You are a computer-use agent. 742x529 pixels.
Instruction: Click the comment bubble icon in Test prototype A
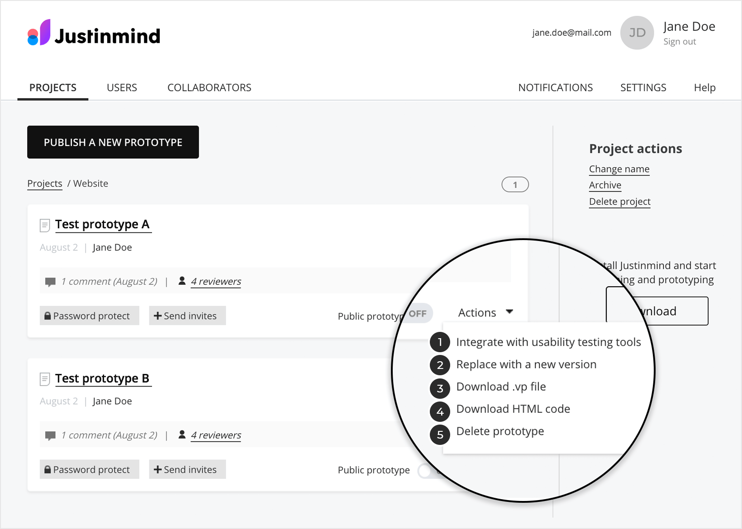[x=50, y=282]
